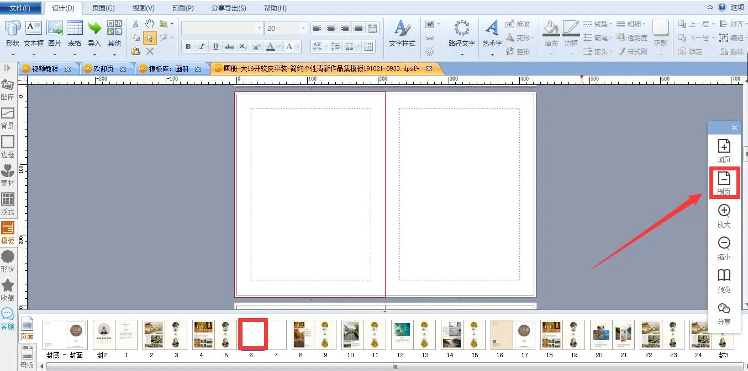The height and width of the screenshot is (371, 748).
Task: Click the 分享 WeChat share icon
Action: pos(724,314)
